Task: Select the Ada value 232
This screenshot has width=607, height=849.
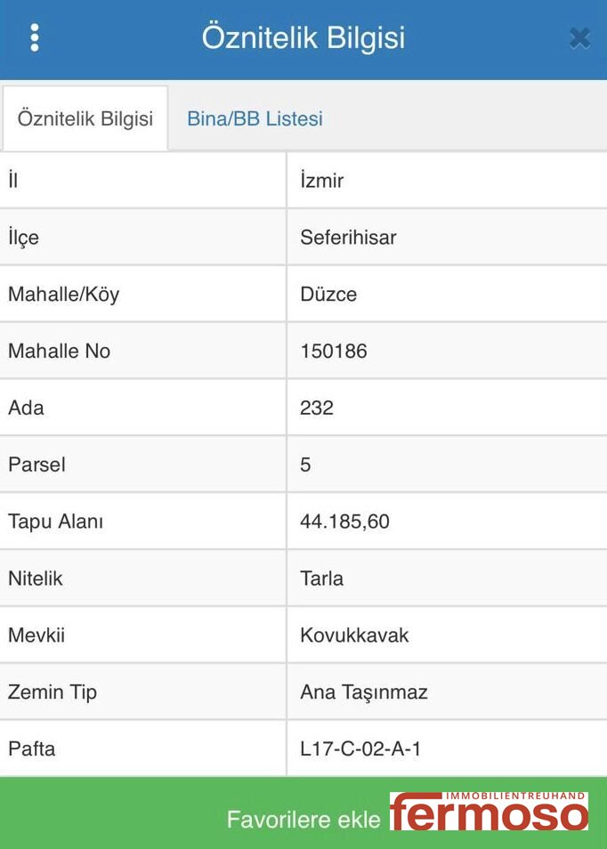Action: pyautogui.click(x=317, y=408)
